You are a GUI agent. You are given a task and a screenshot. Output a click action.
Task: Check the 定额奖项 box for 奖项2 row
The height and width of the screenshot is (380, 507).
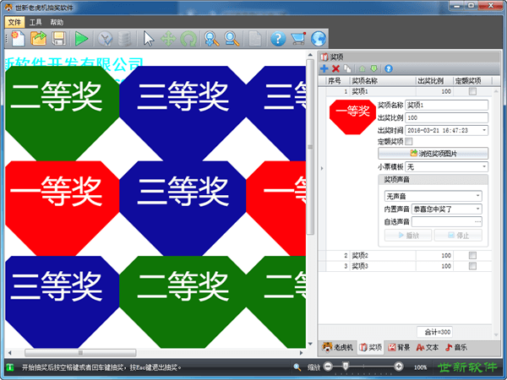[472, 255]
